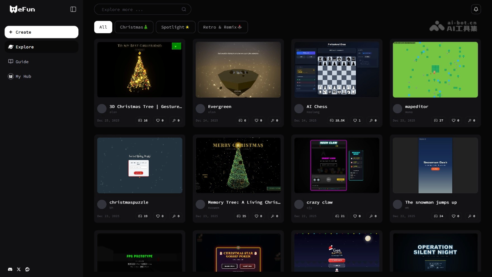Open the Discord link icon
Image resolution: width=492 pixels, height=277 pixels.
tap(10, 269)
